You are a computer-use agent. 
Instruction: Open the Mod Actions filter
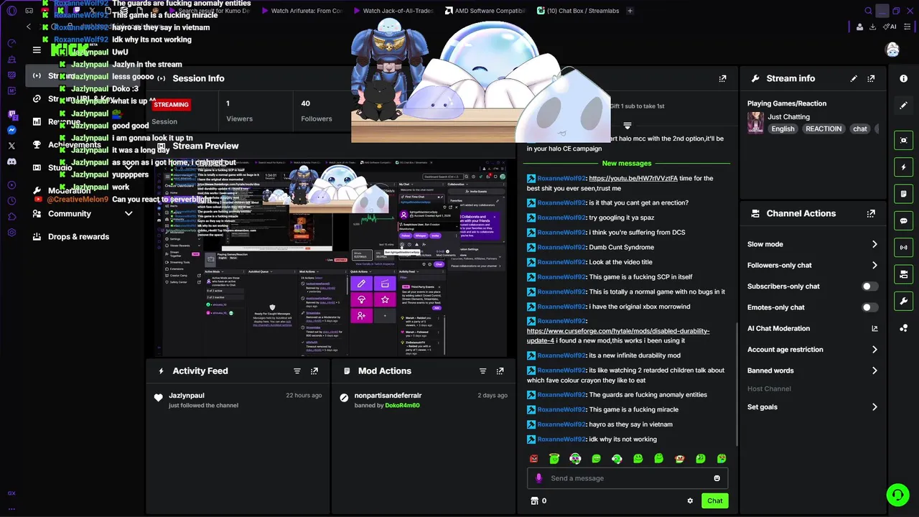(x=482, y=371)
